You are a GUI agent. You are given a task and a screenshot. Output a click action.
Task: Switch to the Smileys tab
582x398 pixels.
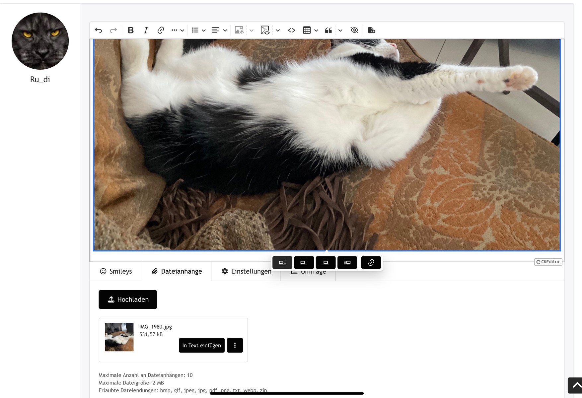tap(116, 271)
